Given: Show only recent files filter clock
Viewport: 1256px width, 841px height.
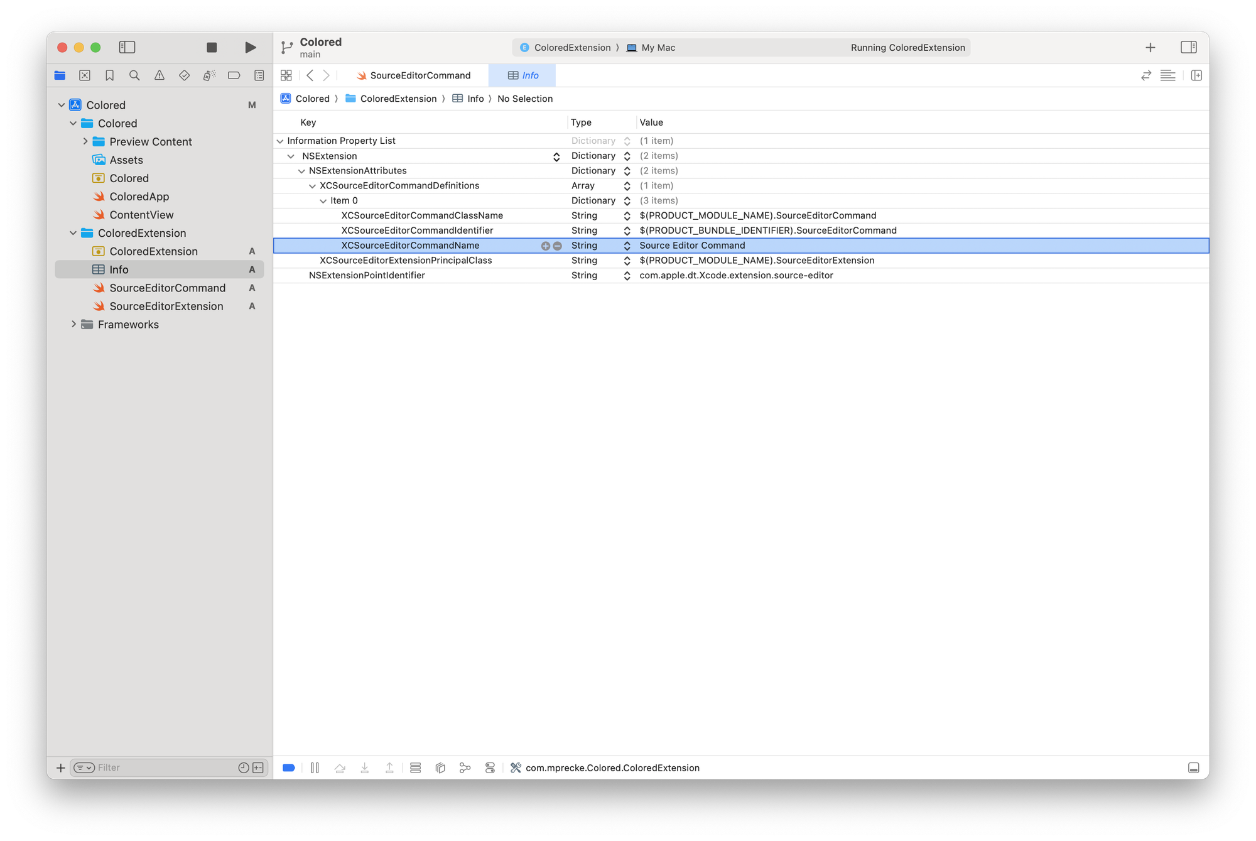Looking at the screenshot, I should point(244,768).
